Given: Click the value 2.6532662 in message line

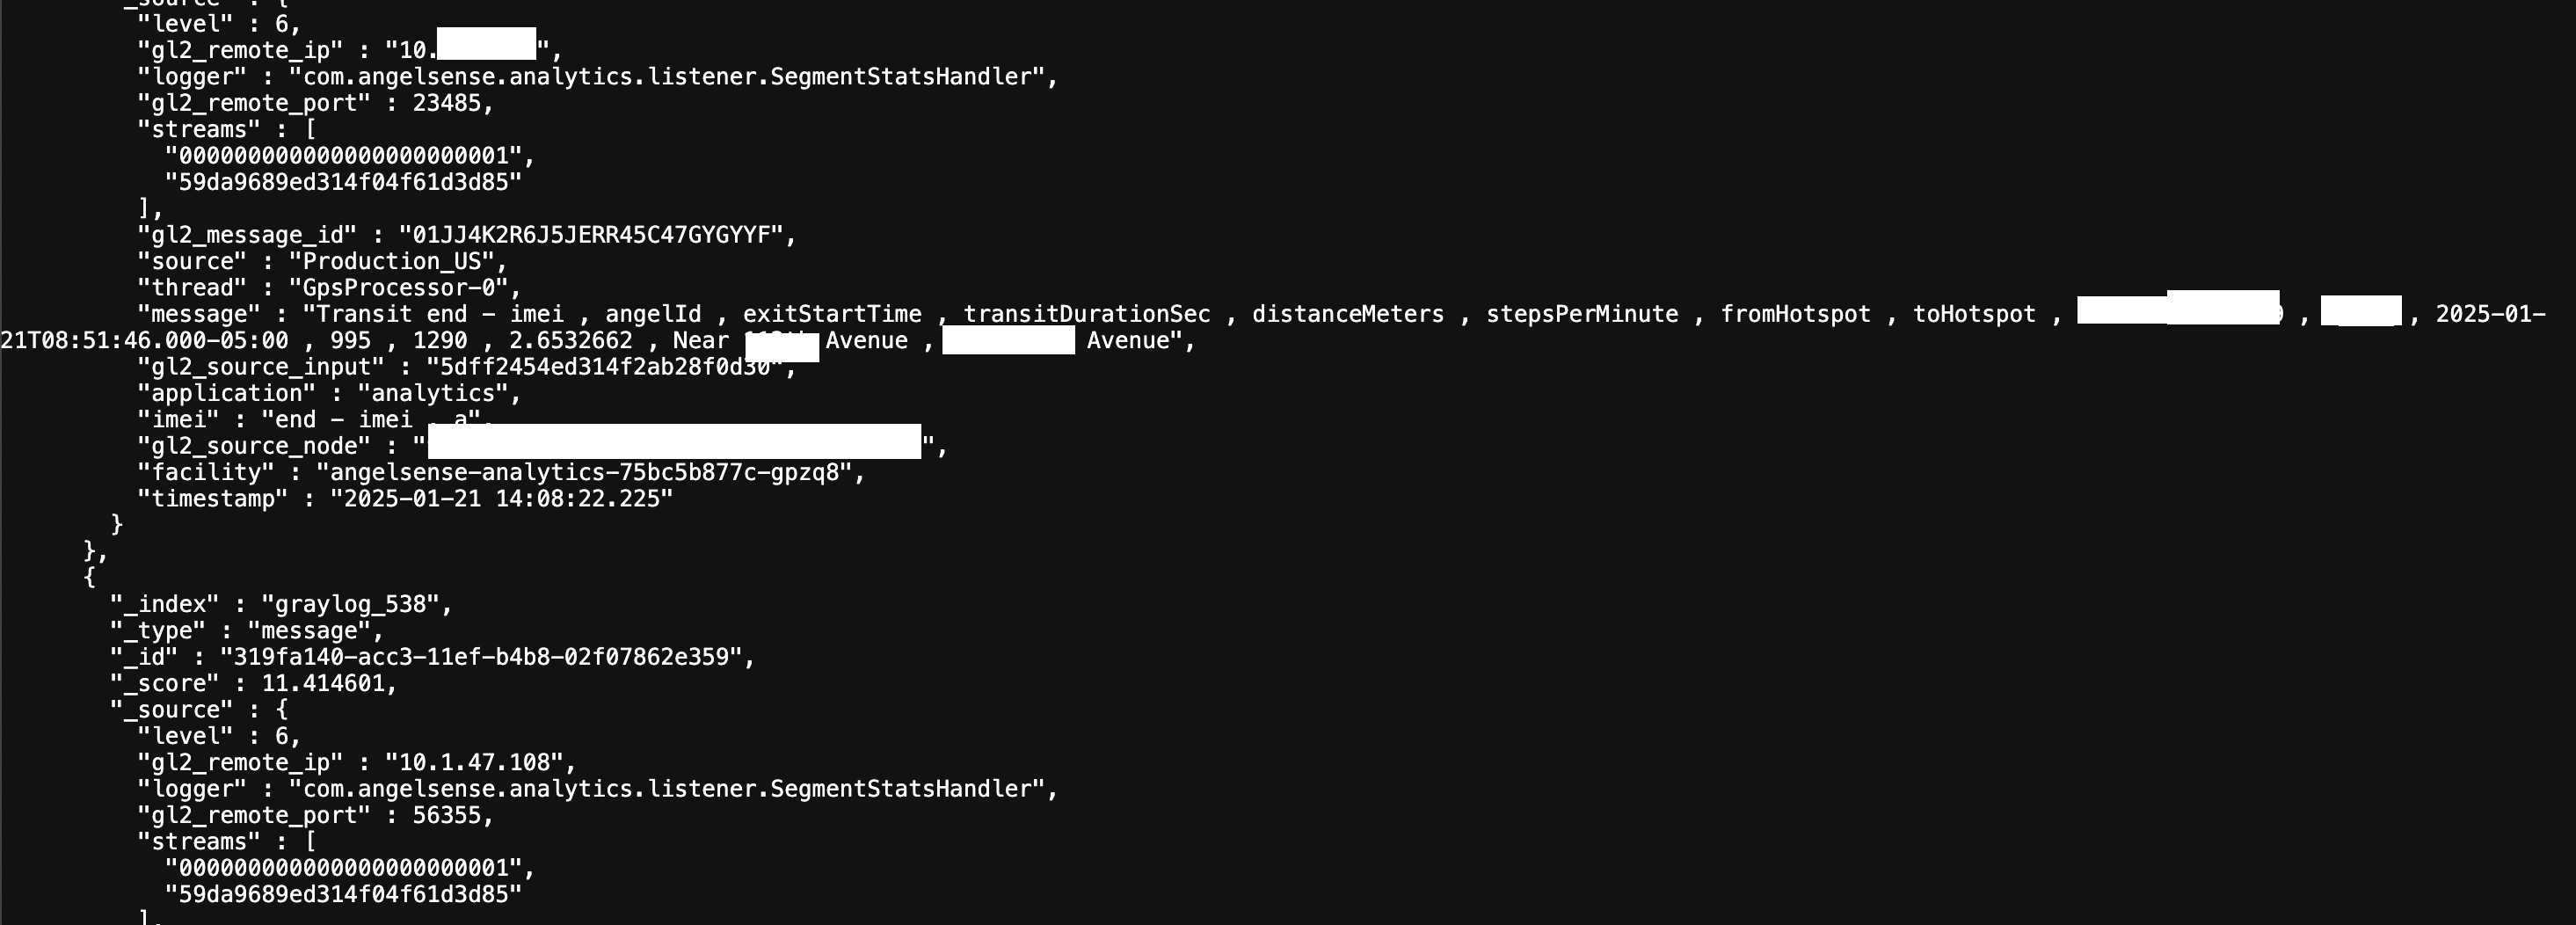Looking at the screenshot, I should (570, 341).
